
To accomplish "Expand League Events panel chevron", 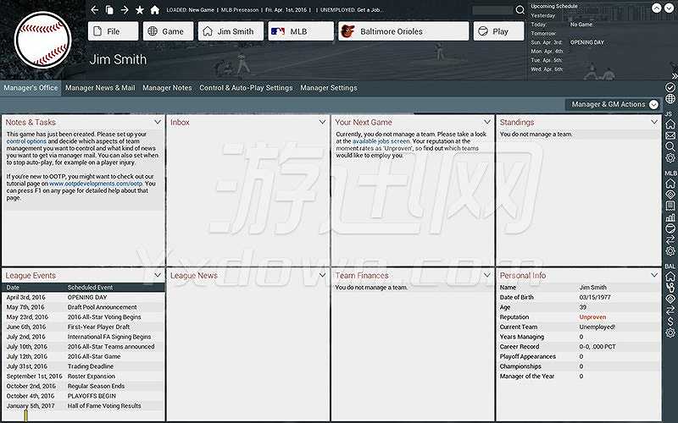I will click(158, 275).
